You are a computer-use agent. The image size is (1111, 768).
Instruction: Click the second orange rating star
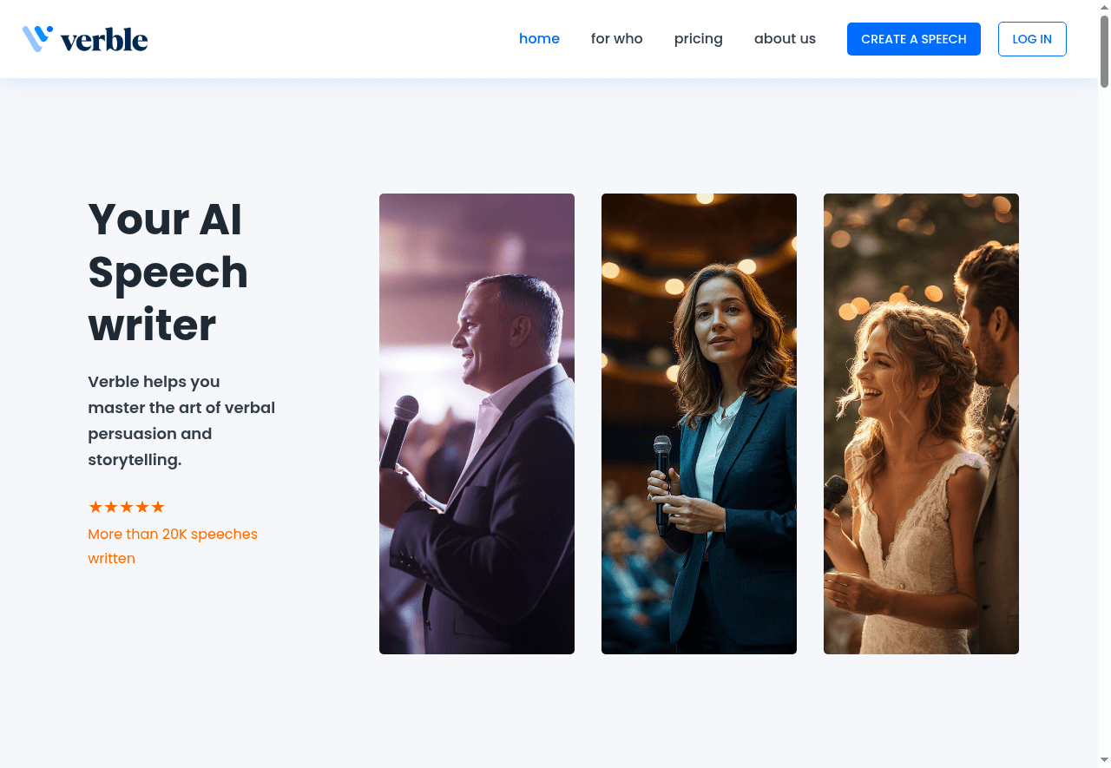pos(111,507)
